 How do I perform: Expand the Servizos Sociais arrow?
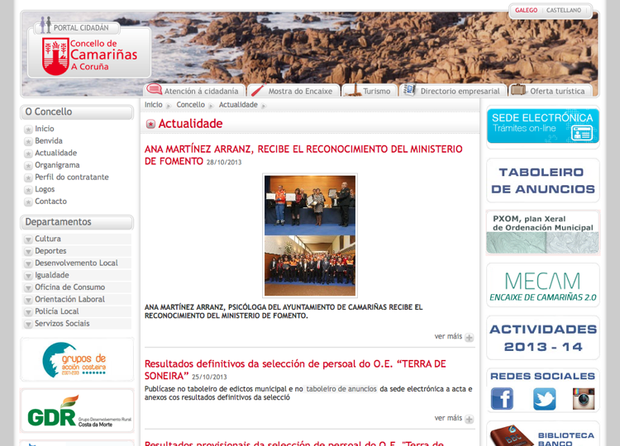(x=28, y=325)
